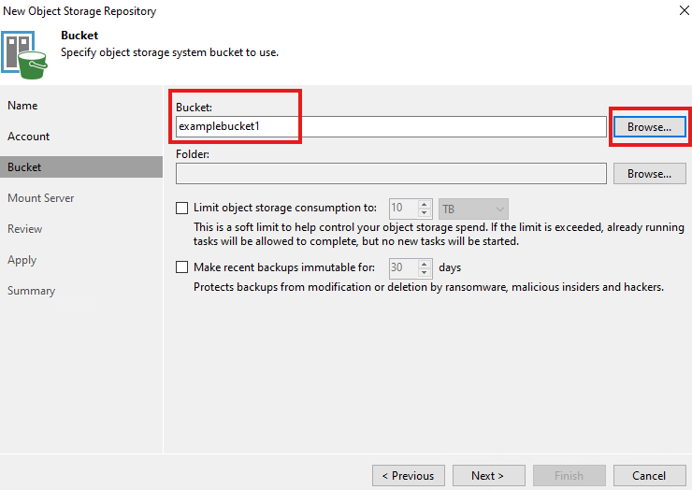The image size is (692, 490).
Task: Select the Account step in the sidebar
Action: (29, 137)
